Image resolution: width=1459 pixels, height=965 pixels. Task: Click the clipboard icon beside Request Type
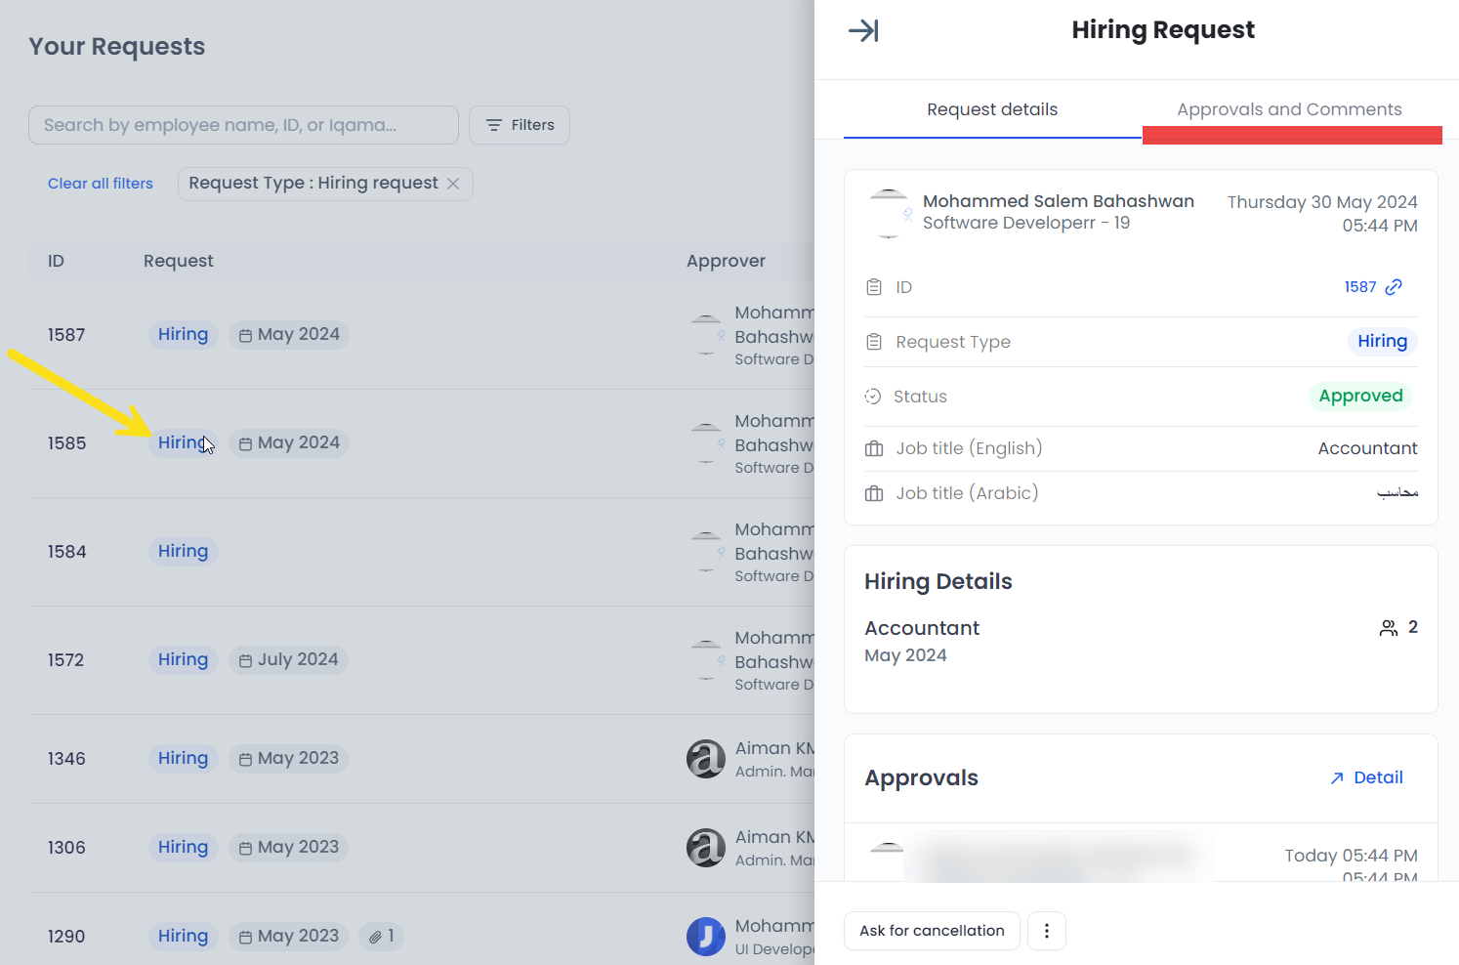[x=874, y=341]
